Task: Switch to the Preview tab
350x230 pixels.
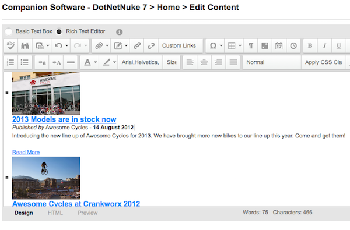Action: tap(87, 213)
